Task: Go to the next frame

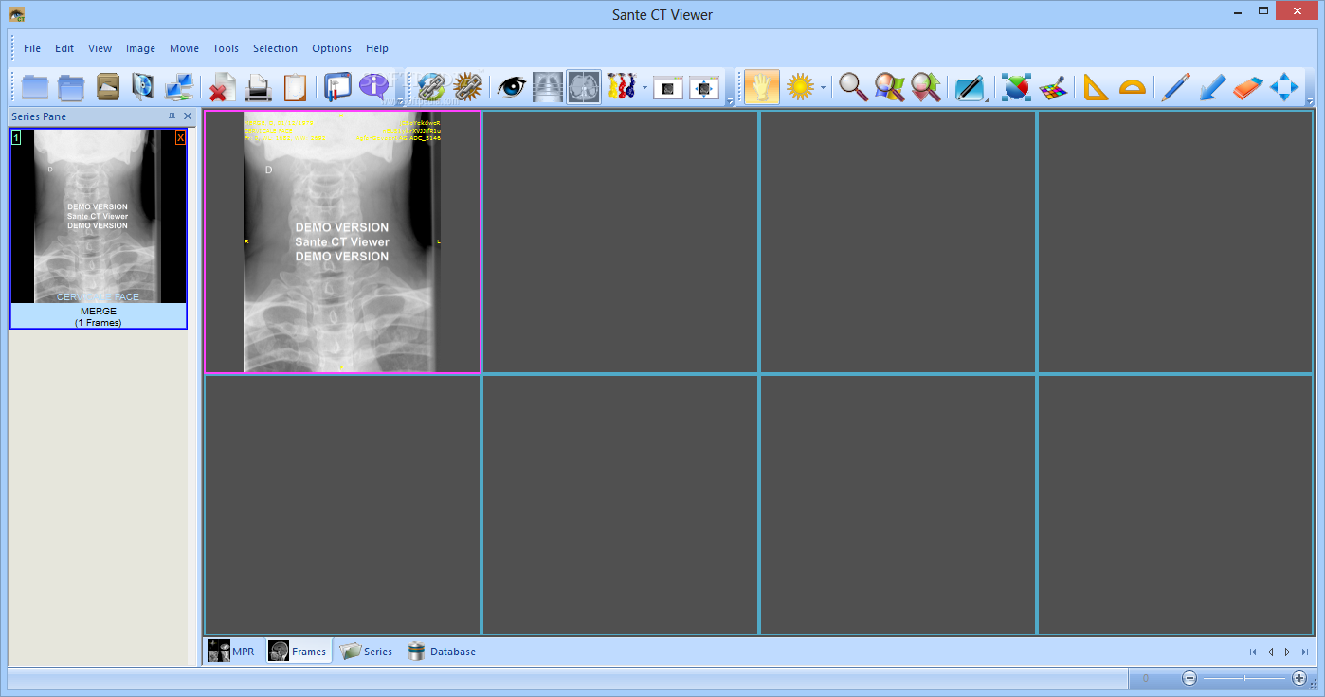Action: coord(1287,652)
